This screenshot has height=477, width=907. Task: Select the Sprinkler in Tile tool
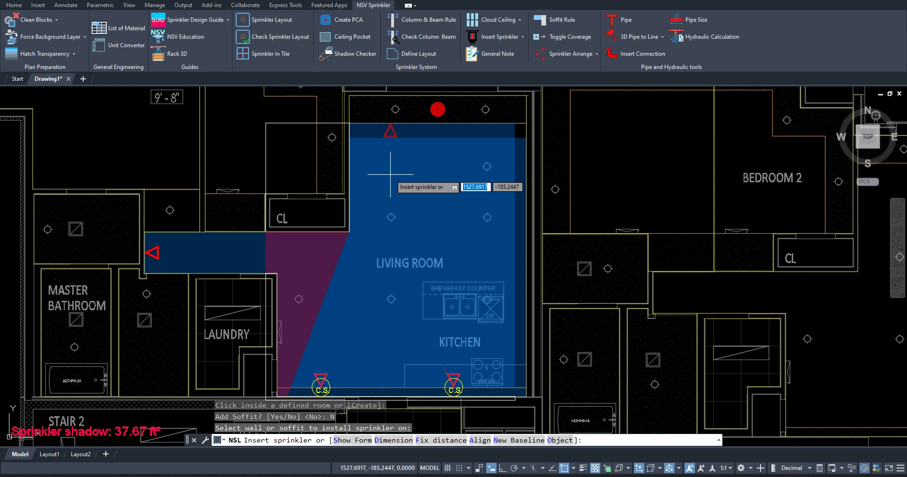click(263, 54)
